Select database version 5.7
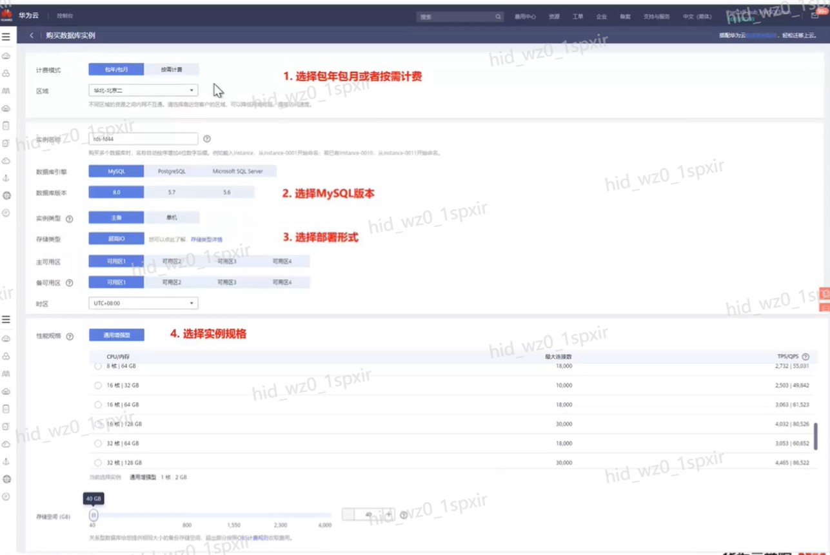Screen dimensions: 830x555 (x=172, y=192)
